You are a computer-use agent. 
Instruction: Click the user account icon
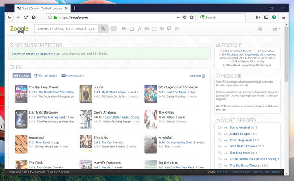point(260,29)
